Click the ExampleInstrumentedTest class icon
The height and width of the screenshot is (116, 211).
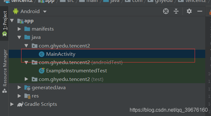(42, 71)
